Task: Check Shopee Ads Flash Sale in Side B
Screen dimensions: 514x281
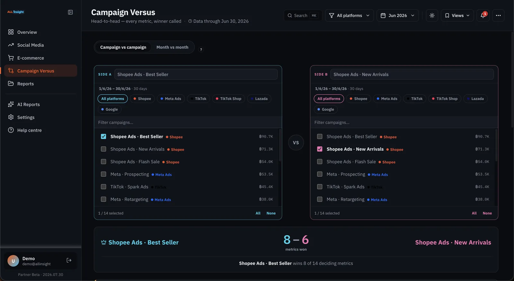Action: pyautogui.click(x=320, y=161)
